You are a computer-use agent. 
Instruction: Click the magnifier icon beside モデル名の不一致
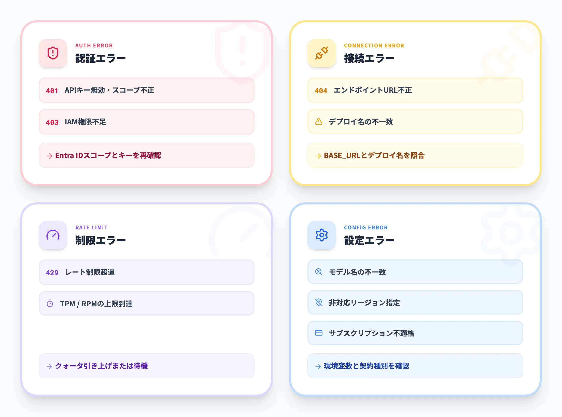[318, 272]
